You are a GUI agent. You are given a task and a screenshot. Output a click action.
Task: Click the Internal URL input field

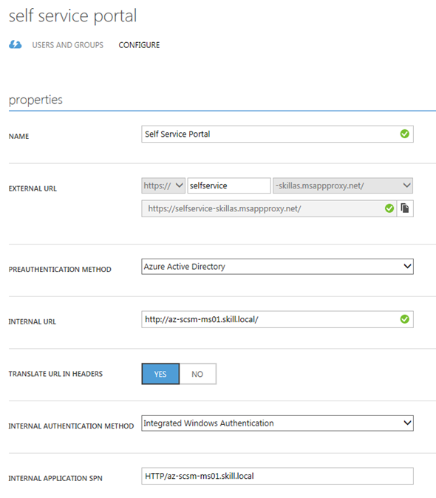[277, 319]
